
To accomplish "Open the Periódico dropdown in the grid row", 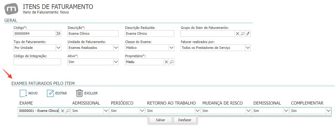I will coord(142,111).
